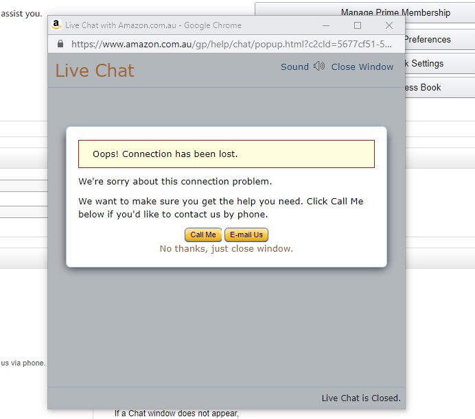Open Settings button in background page
The image size is (475, 419).
coord(440,64)
